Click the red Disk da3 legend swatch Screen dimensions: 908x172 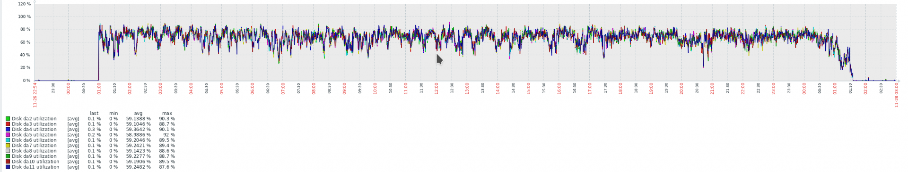click(8, 124)
